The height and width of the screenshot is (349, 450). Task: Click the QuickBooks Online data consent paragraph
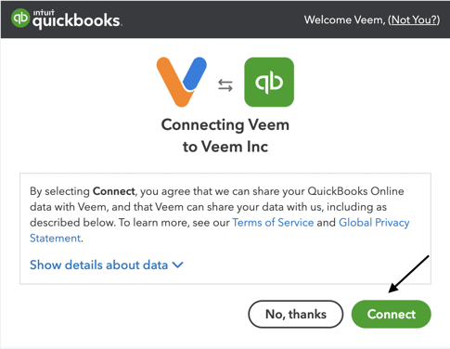[220, 214]
